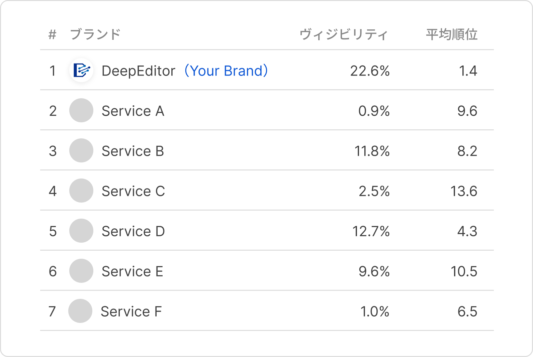533x357 pixels.
Task: Select the Service D brand name
Action: click(133, 231)
